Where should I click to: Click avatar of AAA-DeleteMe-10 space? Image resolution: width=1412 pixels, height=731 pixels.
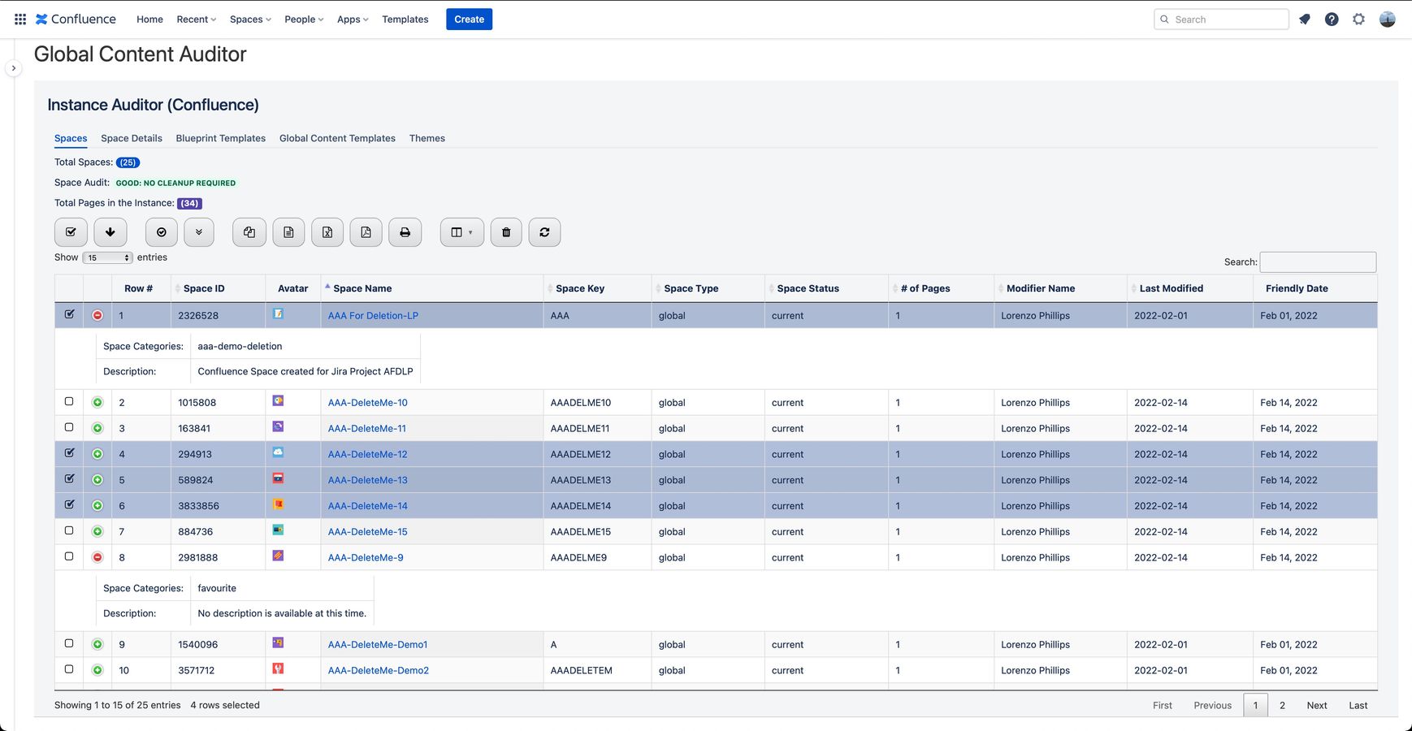coord(278,400)
